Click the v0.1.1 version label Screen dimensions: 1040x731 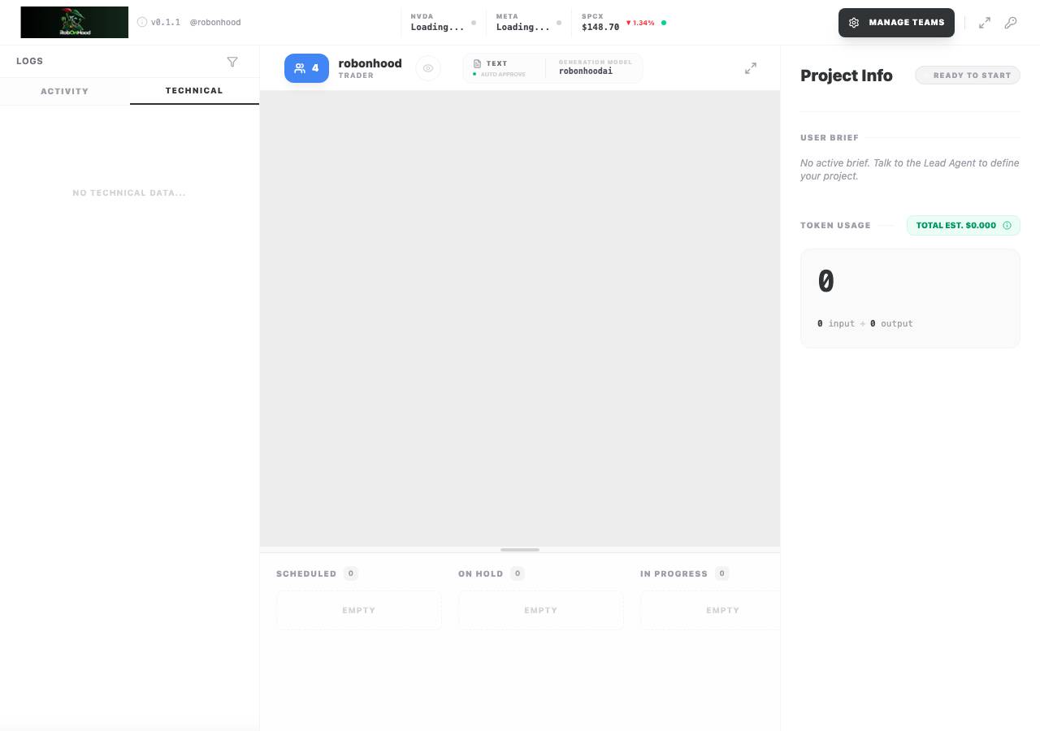point(166,23)
